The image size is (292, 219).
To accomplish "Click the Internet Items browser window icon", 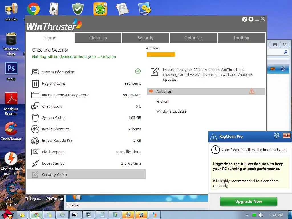I will pyautogui.click(x=35, y=95).
